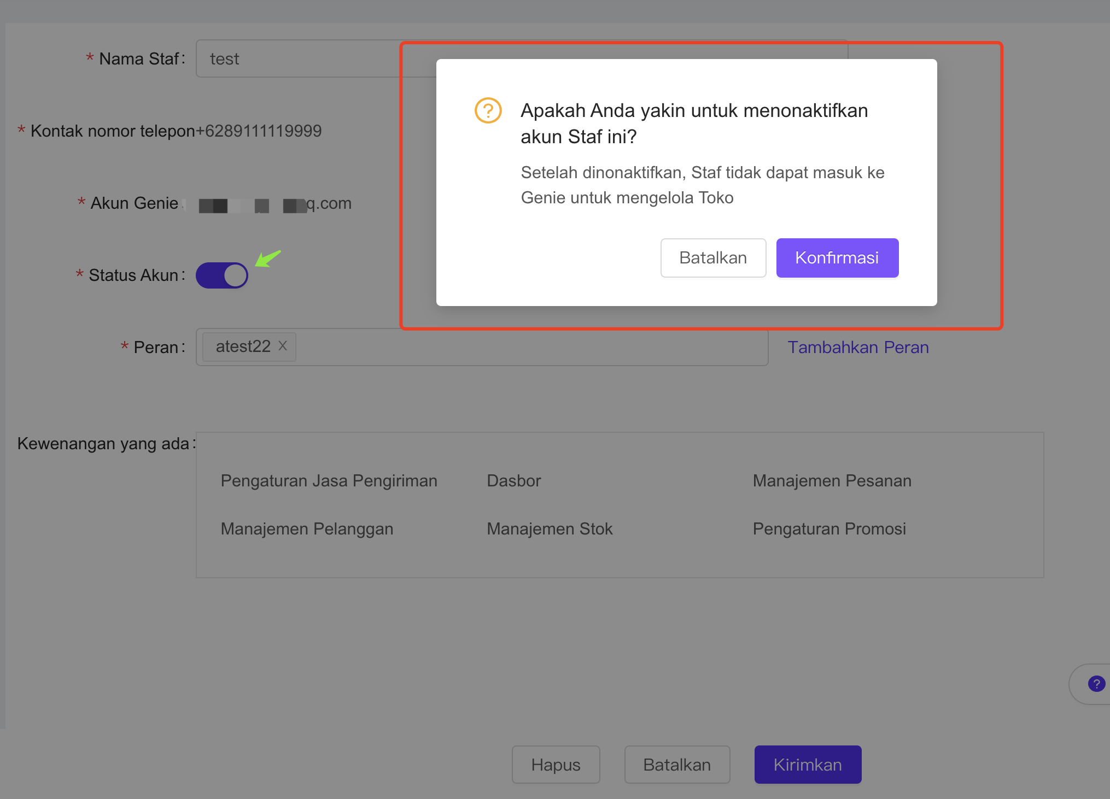This screenshot has height=799, width=1110.
Task: Click the Manajemen Pesanan permission
Action: tap(832, 481)
